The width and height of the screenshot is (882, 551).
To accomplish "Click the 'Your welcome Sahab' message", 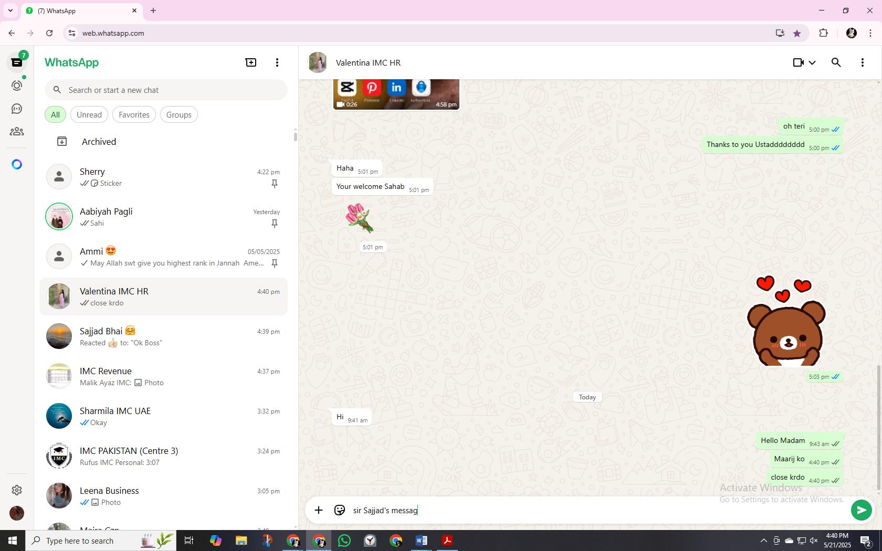I will tap(382, 187).
